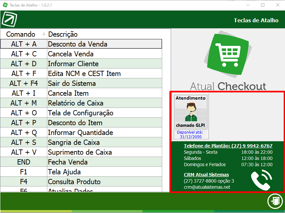This screenshot has width=285, height=213.
Task: Select Suprimento de Caixa description
Action: [104, 152]
